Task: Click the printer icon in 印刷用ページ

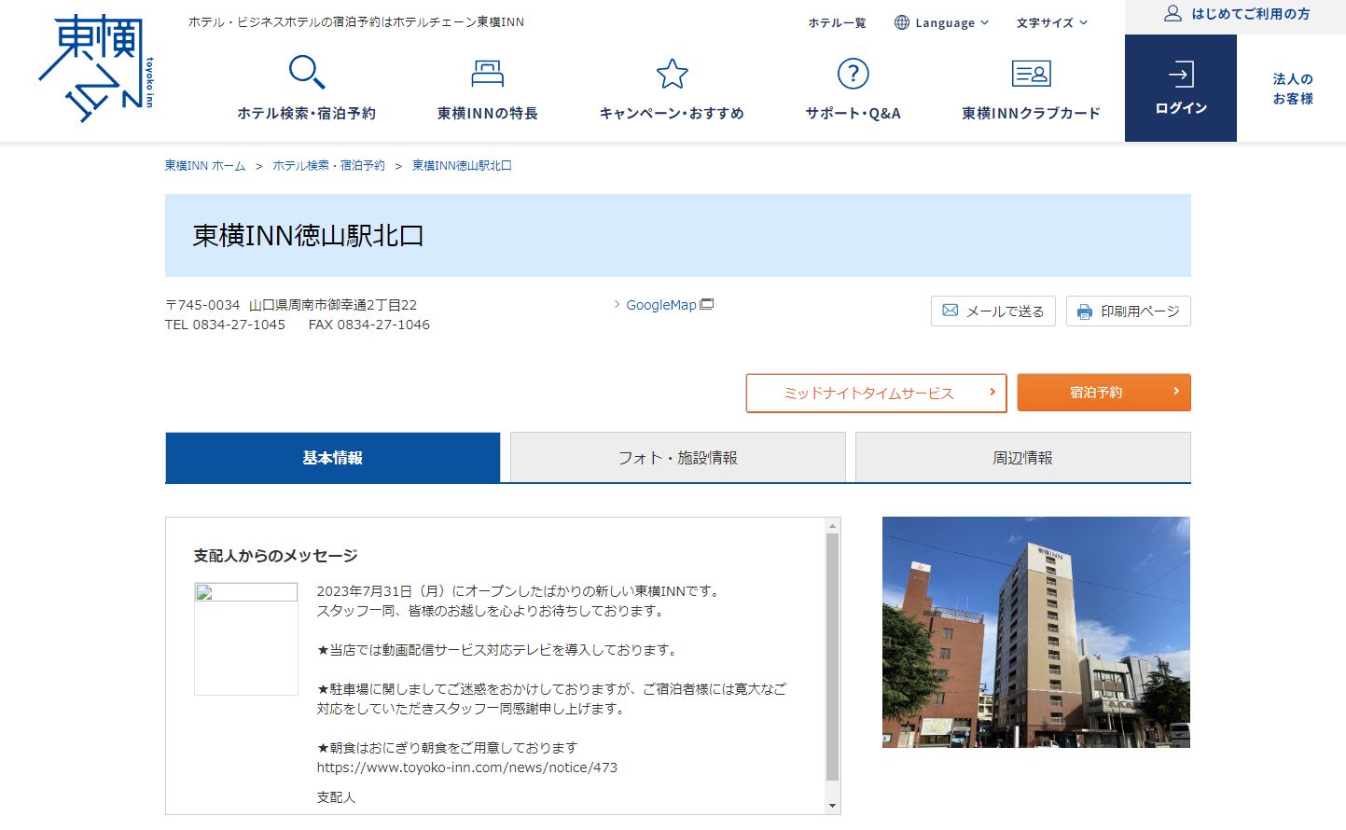Action: tap(1084, 311)
